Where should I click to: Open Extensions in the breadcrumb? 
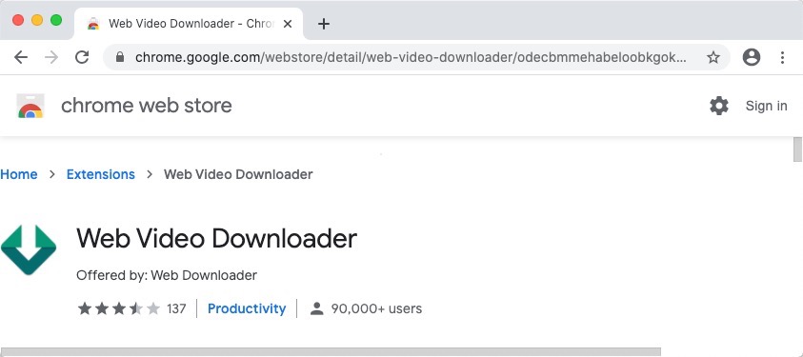point(100,174)
